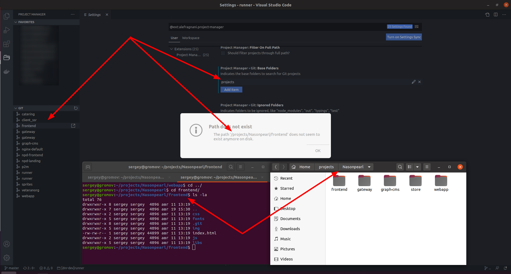Open the Explorer view in the activity bar
The height and width of the screenshot is (274, 511).
7,16
